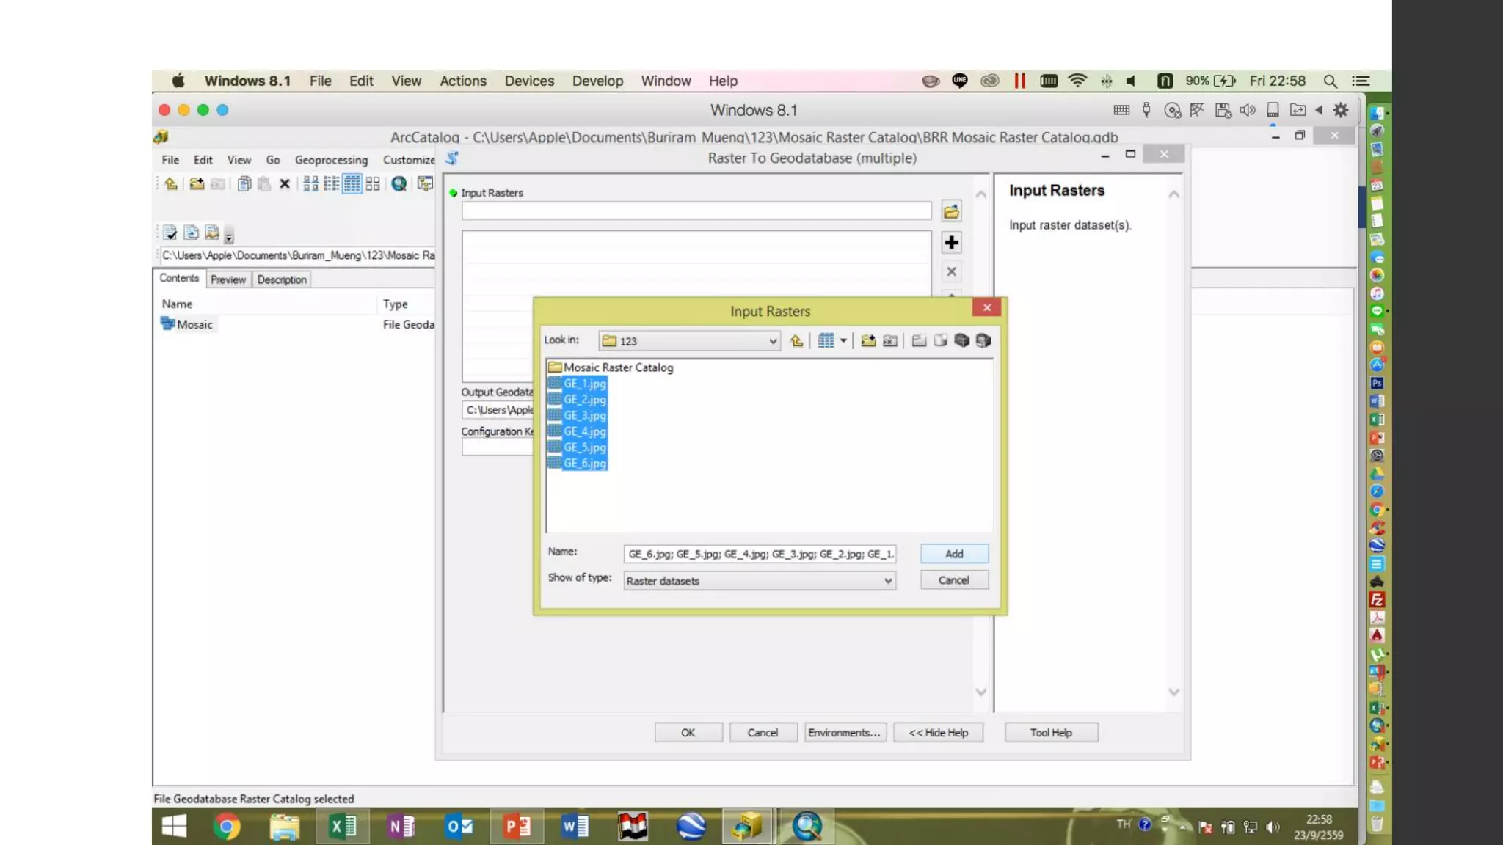Click the Environments... button
The height and width of the screenshot is (845, 1503).
click(844, 732)
